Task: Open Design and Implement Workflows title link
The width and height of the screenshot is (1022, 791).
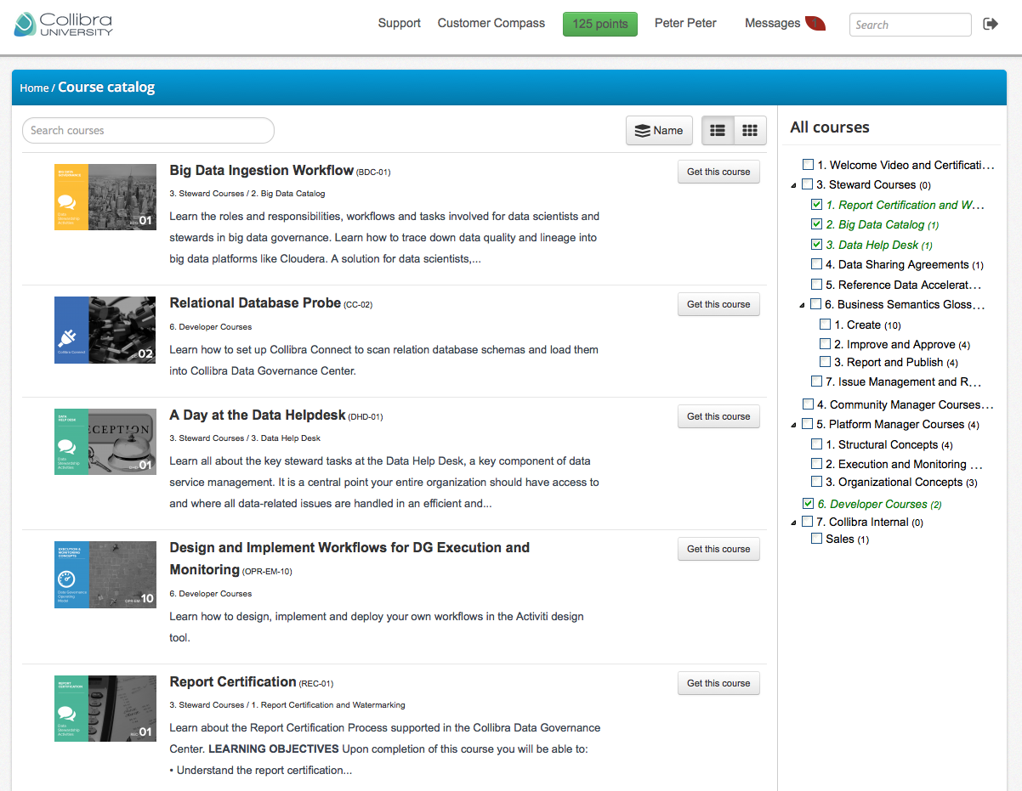Action: 349,558
